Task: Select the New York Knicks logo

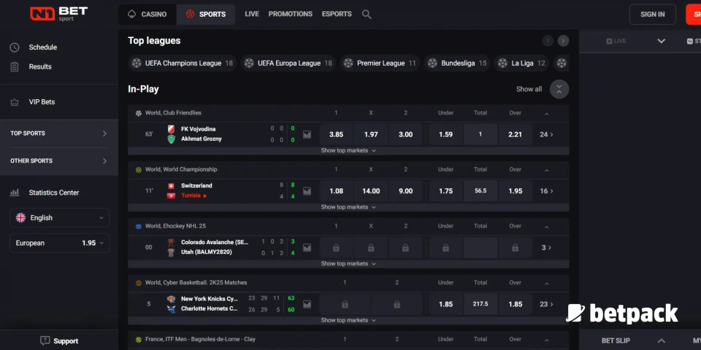Action: (171, 299)
